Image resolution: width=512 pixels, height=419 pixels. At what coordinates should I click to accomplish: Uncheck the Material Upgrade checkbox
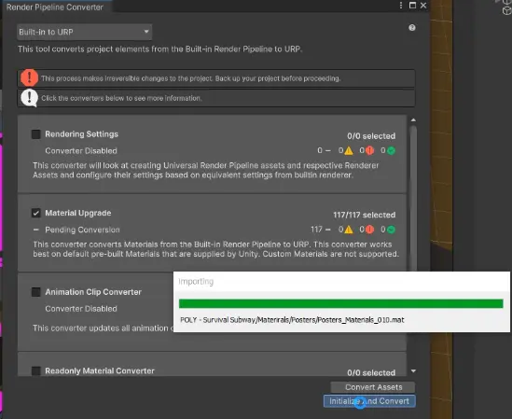coord(36,213)
